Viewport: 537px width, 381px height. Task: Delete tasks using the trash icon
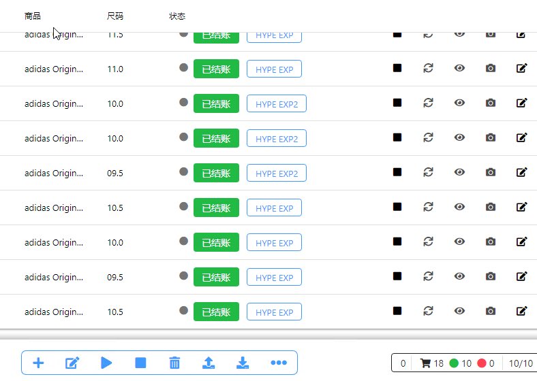point(174,363)
